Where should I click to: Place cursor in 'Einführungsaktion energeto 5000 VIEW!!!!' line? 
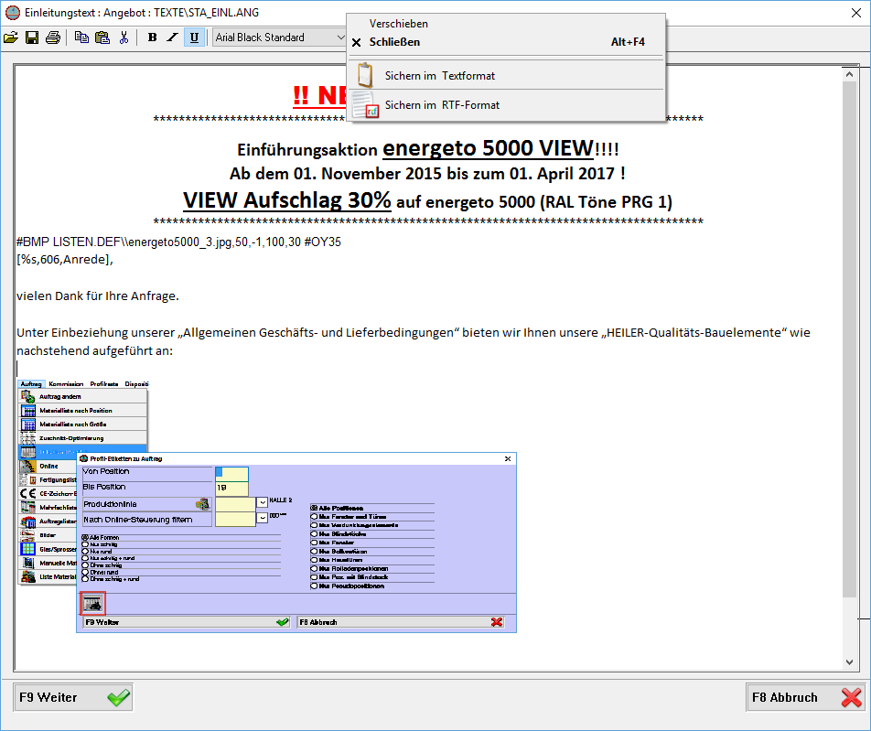coord(428,149)
